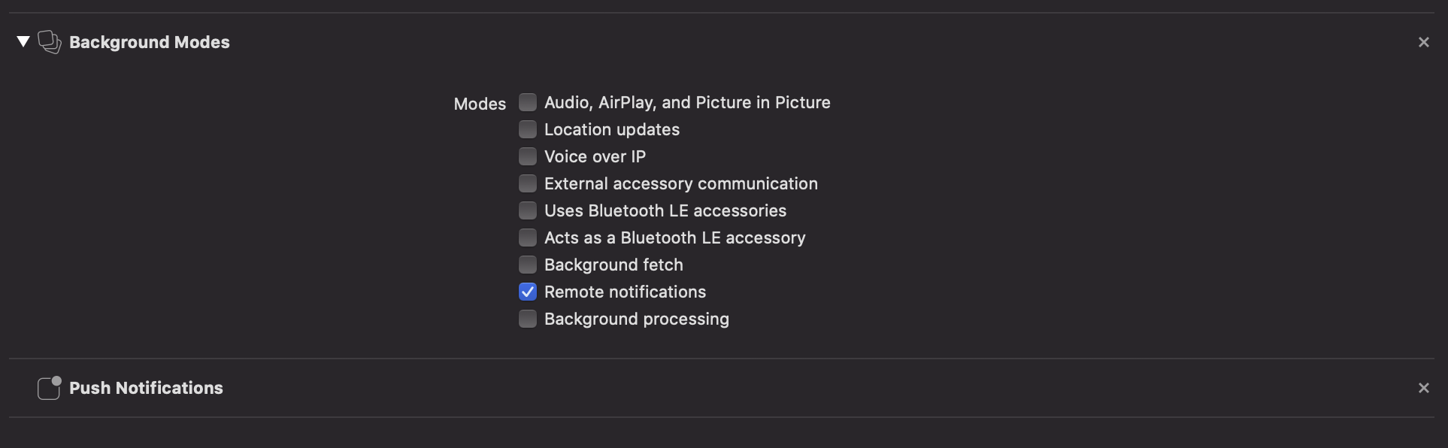Image resolution: width=1448 pixels, height=448 pixels.
Task: Tick Uses Bluetooth LE accessories
Action: pyautogui.click(x=528, y=210)
